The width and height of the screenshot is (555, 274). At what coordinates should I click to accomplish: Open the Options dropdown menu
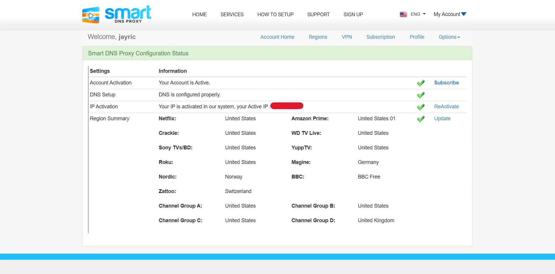click(x=449, y=37)
